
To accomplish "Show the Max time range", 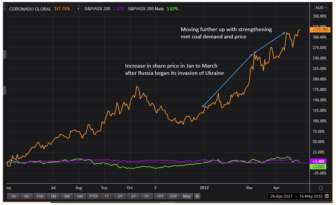I will click(187, 196).
